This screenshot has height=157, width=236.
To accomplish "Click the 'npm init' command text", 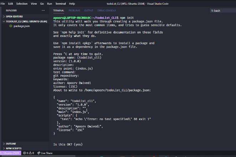I will (127, 18).
